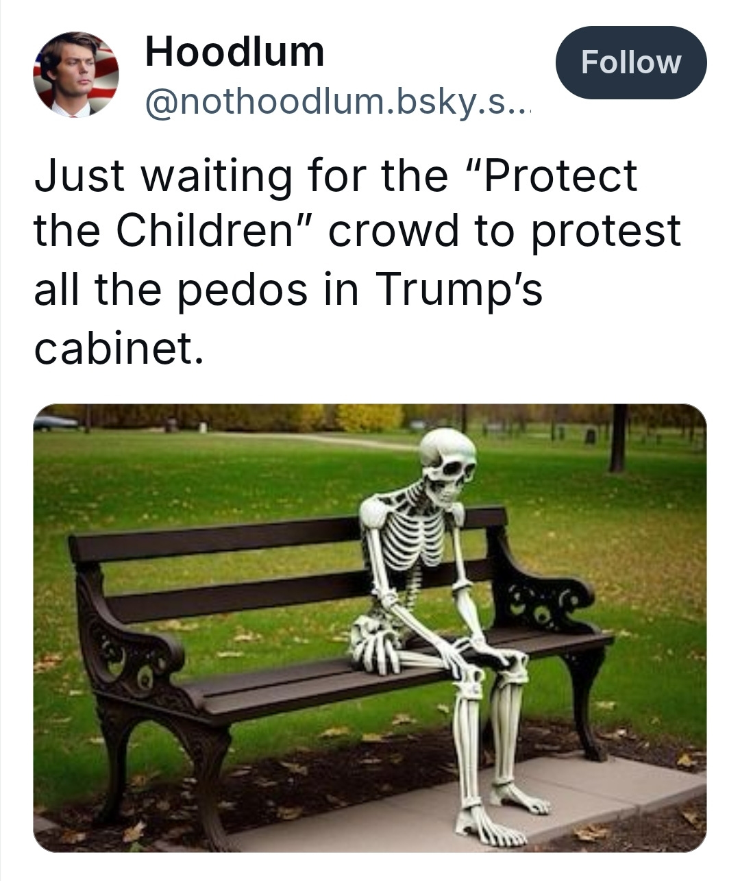Image resolution: width=740 pixels, height=881 pixels.
Task: Click the word "cabinet." in the post
Action: (119, 349)
